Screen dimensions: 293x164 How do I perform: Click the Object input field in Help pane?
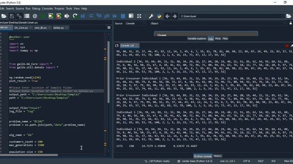(x=223, y=23)
